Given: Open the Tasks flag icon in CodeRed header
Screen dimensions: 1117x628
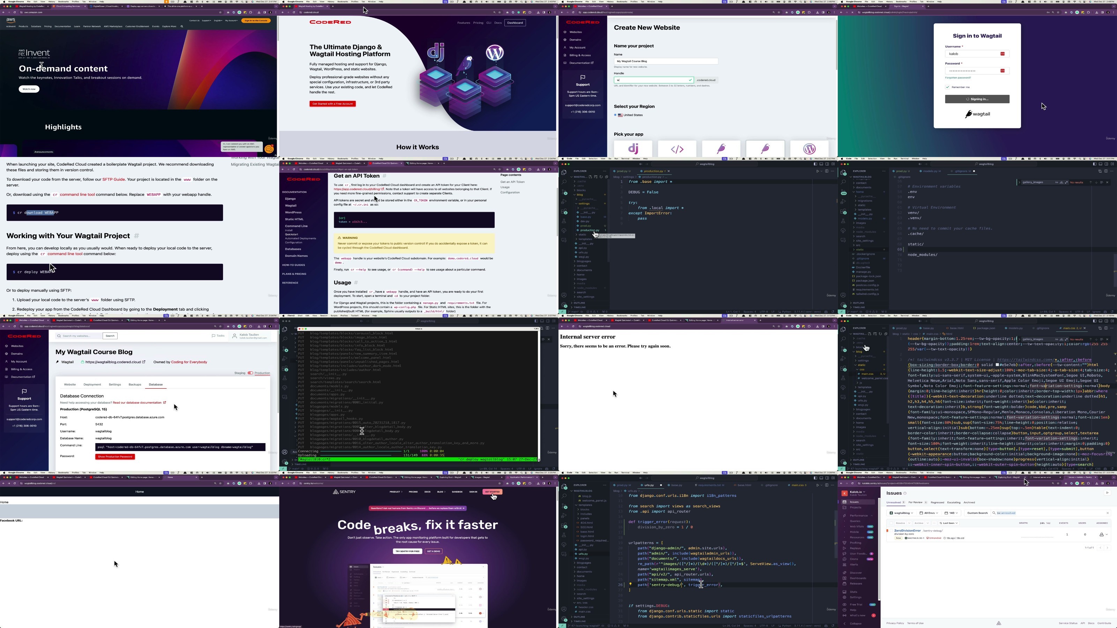Looking at the screenshot, I should (213, 336).
